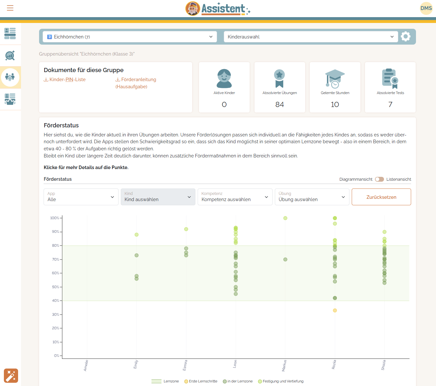Open the hamburger menu
Viewport: 436px width, 386px height.
point(10,8)
